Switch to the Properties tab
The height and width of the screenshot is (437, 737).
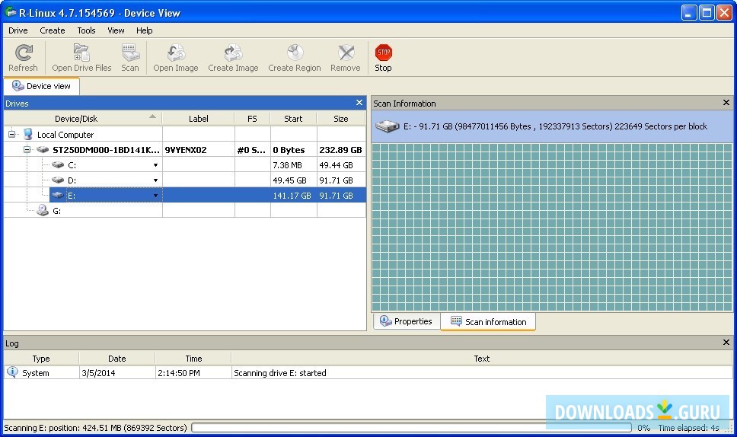[406, 321]
